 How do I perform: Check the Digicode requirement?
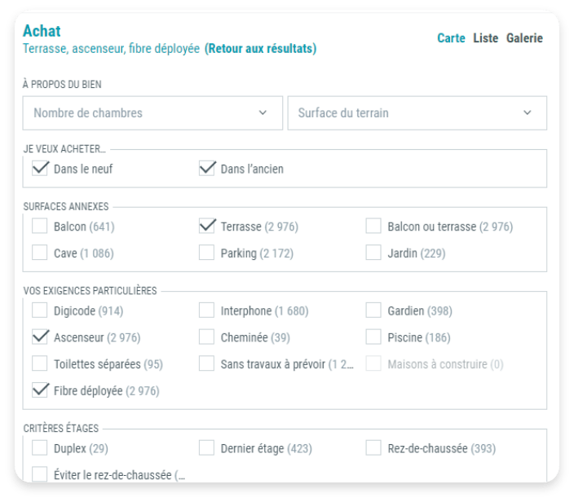coord(40,310)
